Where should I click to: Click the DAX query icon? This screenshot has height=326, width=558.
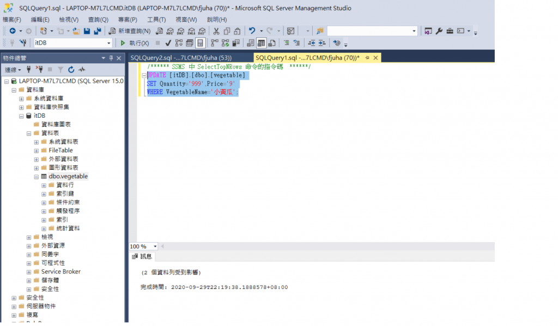[x=202, y=31]
